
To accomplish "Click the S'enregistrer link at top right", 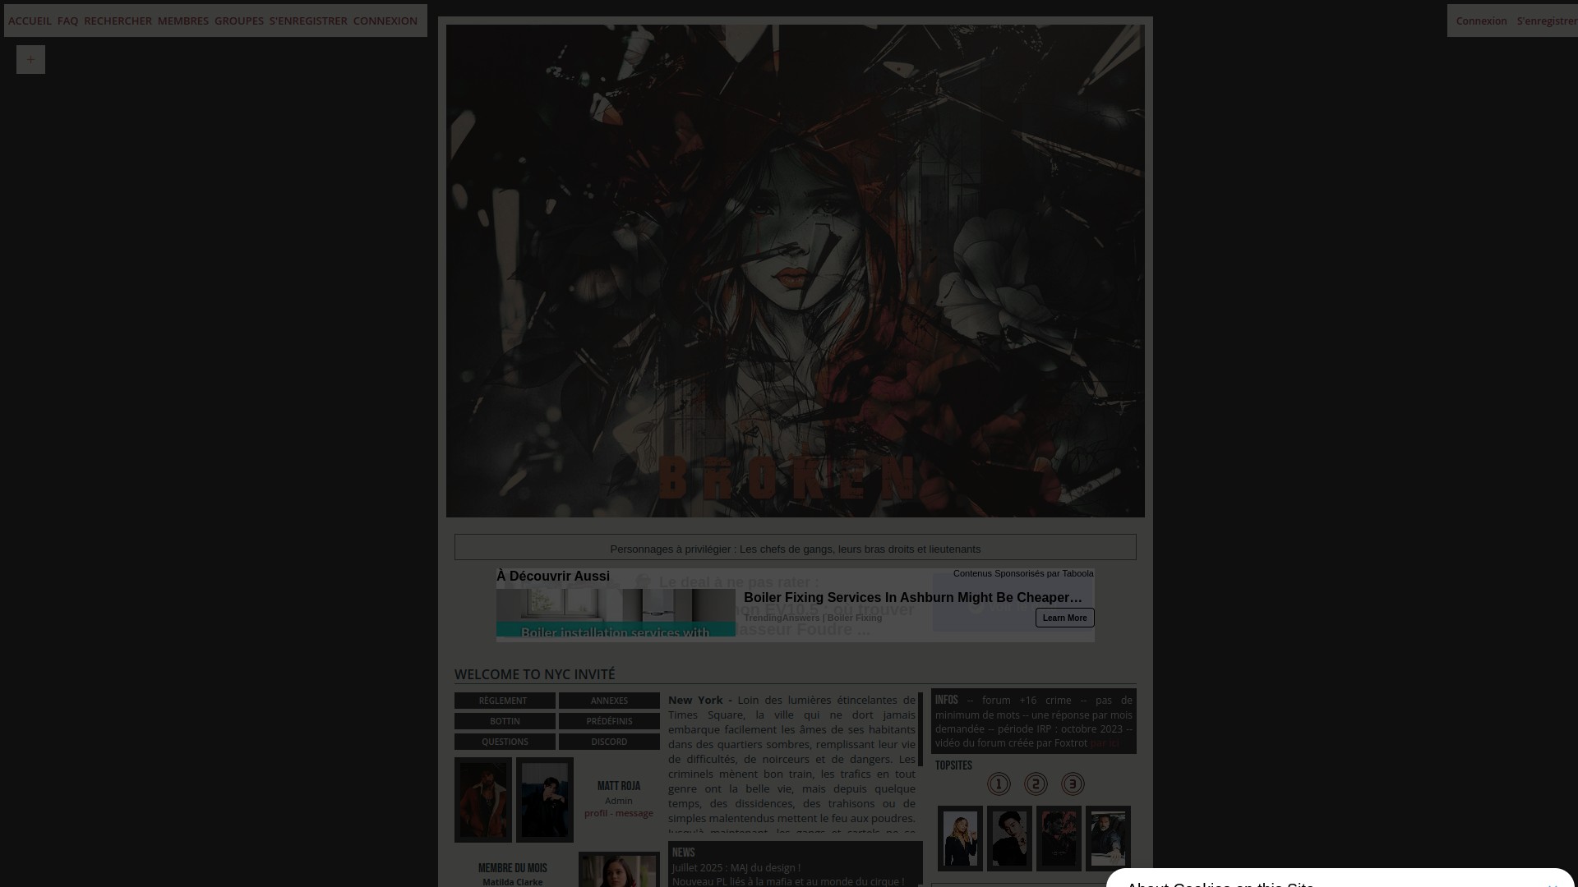I will [x=1547, y=21].
